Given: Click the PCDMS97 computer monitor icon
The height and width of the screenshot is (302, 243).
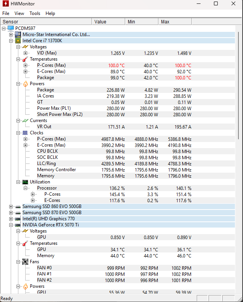Looking at the screenshot, I should (11, 28).
